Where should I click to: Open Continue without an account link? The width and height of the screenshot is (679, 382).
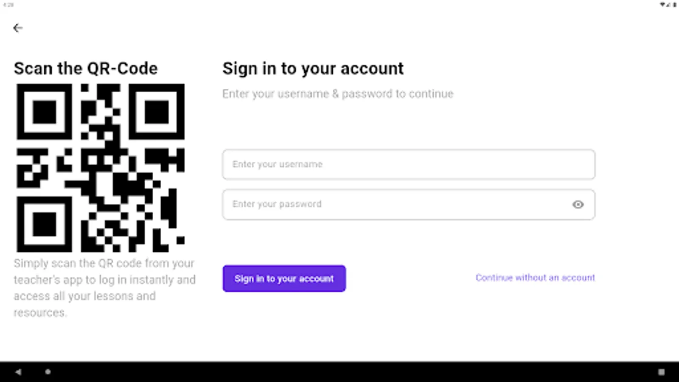(x=535, y=278)
